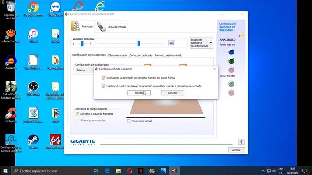This screenshot has width=312, height=175.
Task: Open Opera browser from taskbar
Action: click(130, 171)
